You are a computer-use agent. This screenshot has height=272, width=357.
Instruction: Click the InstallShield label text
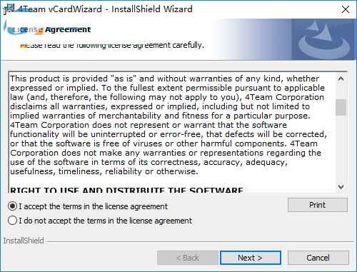click(x=24, y=241)
